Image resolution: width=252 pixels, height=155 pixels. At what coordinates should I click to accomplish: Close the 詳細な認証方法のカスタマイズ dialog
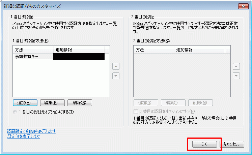[x=243, y=6]
